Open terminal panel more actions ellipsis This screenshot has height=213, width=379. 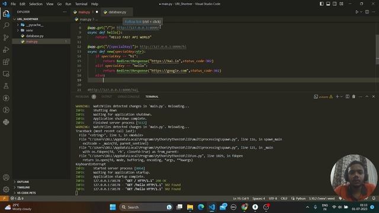point(361,96)
